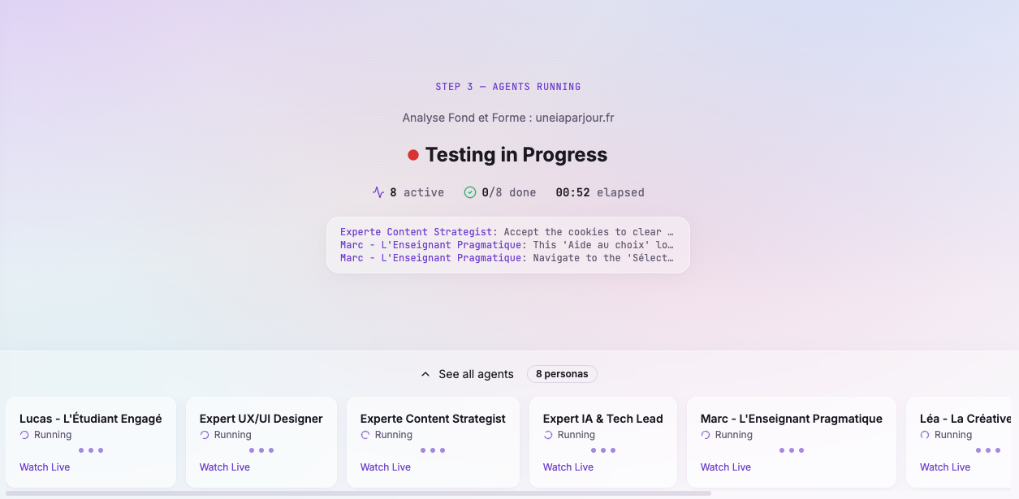Click the Experte Content Strategist log line
Viewport: 1019px width, 499px height.
click(507, 232)
